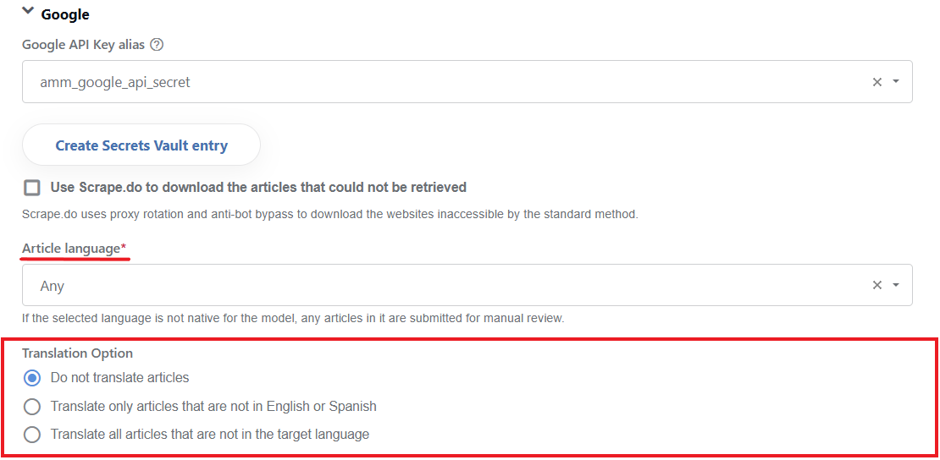The image size is (940, 460).
Task: Collapse the Google section chevron
Action: pyautogui.click(x=28, y=12)
